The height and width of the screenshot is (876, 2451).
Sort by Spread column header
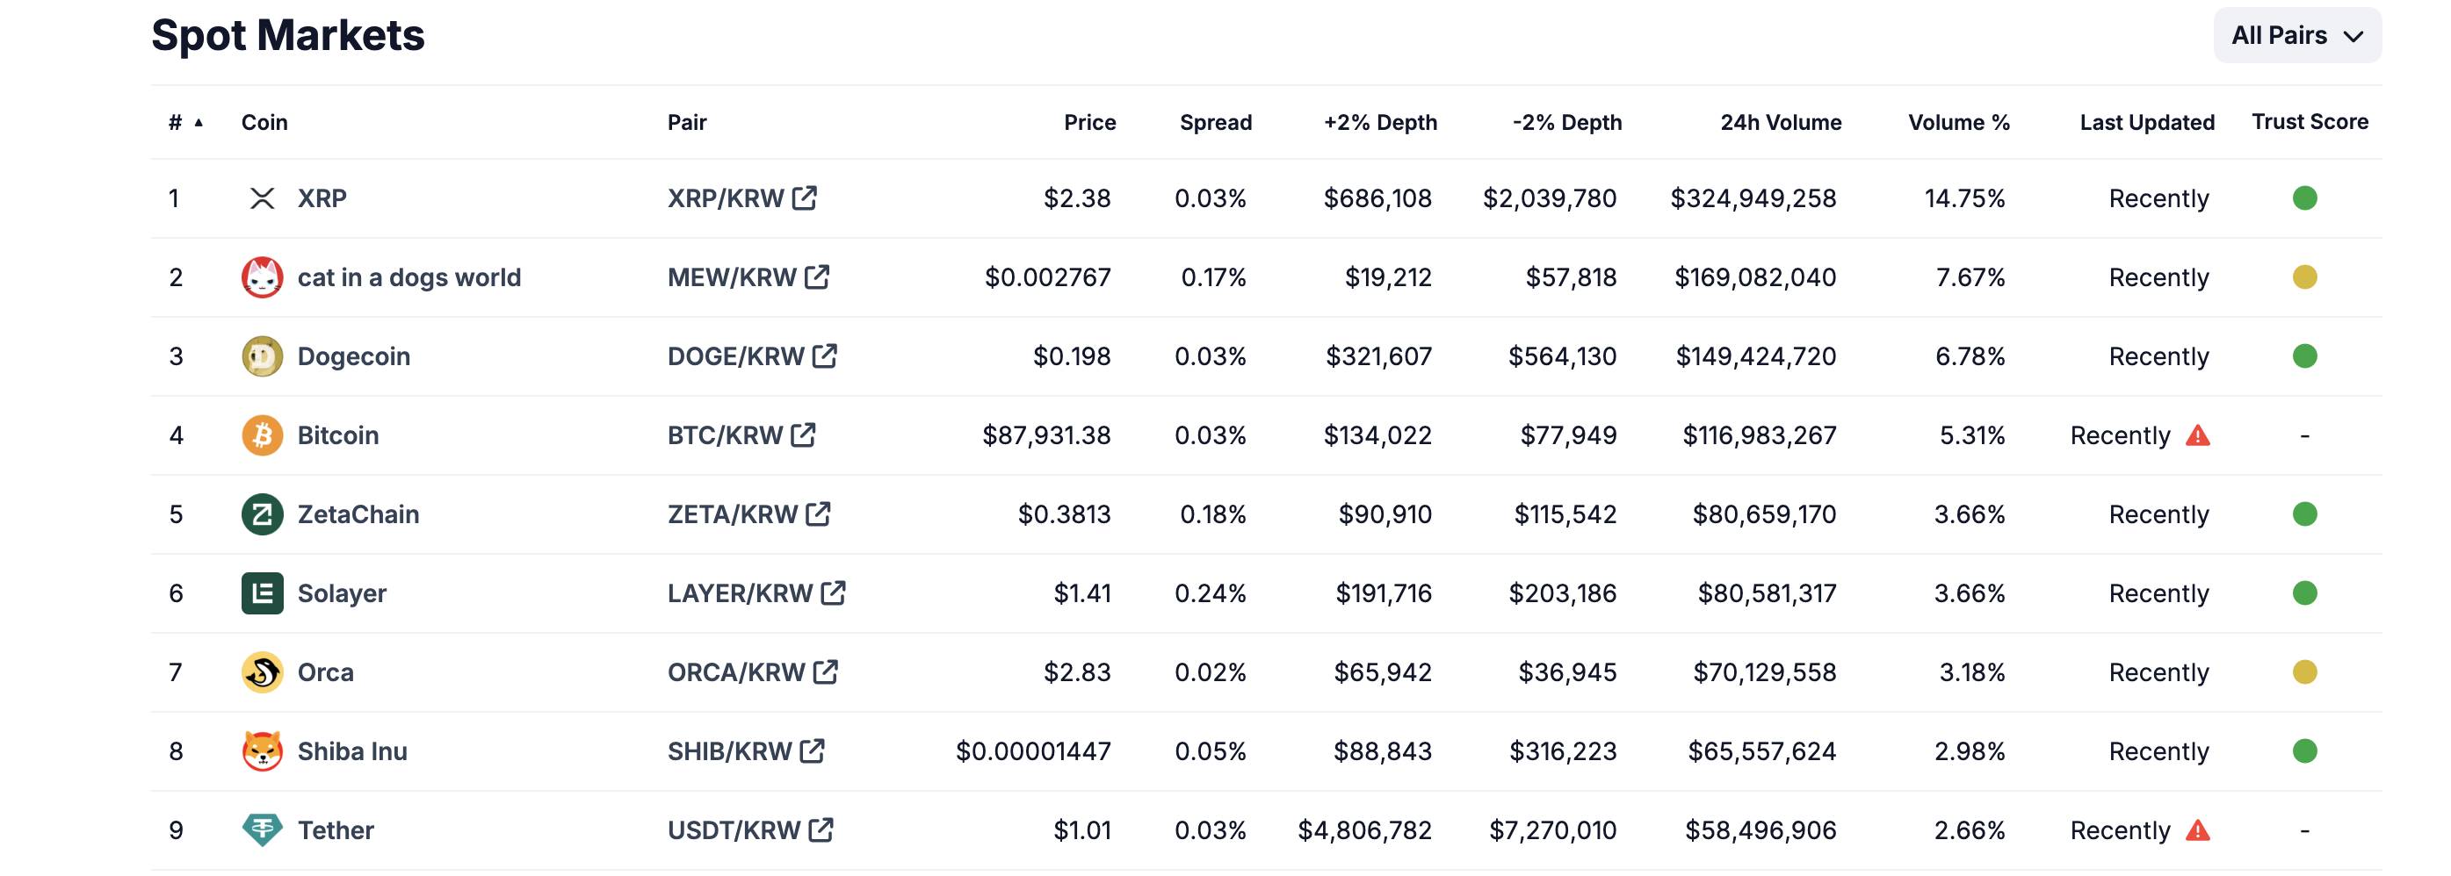pos(1215,122)
